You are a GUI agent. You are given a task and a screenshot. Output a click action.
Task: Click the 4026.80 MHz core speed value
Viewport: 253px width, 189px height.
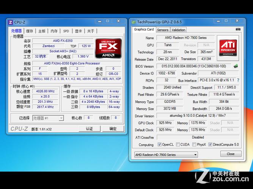point(46,91)
